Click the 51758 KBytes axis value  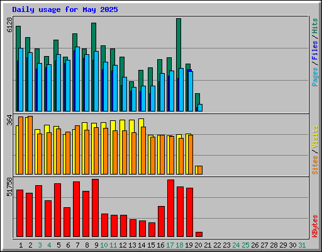point(9,186)
